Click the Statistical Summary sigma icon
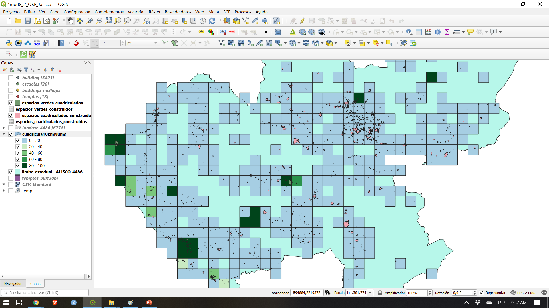This screenshot has width=549, height=308. pos(447,32)
